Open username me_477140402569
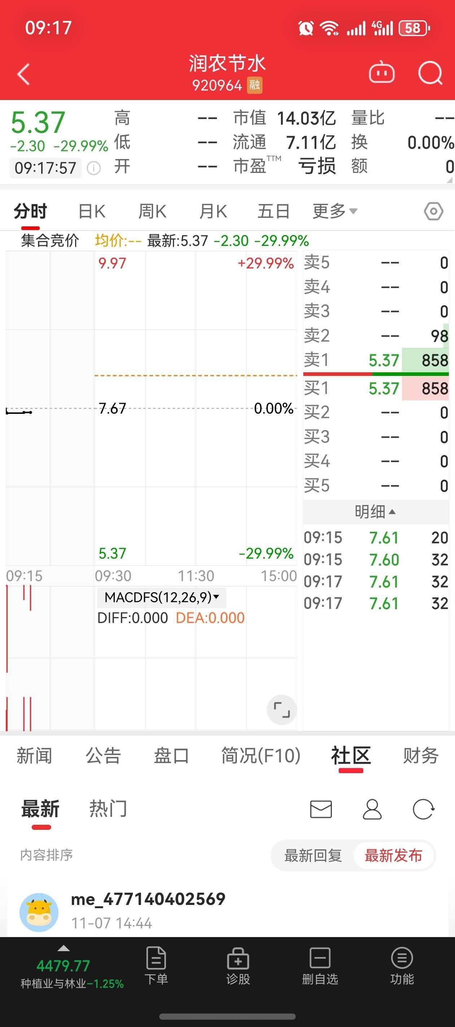455x1027 pixels. pos(148,900)
